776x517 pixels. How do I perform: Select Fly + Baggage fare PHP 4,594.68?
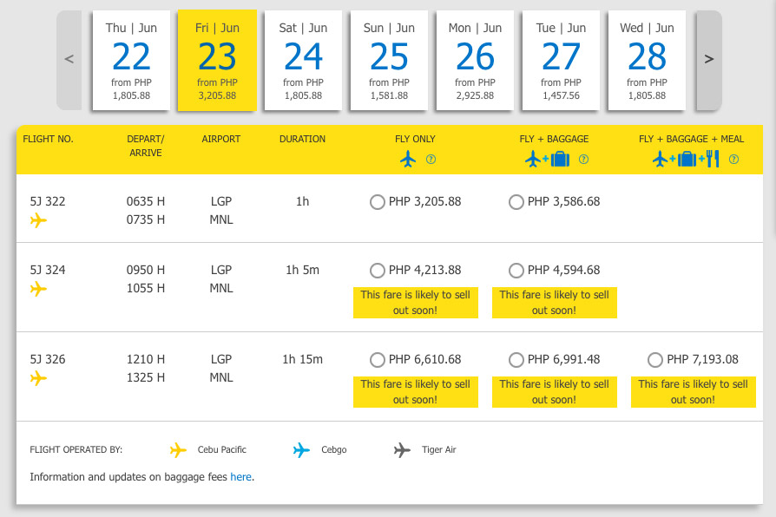pyautogui.click(x=516, y=271)
